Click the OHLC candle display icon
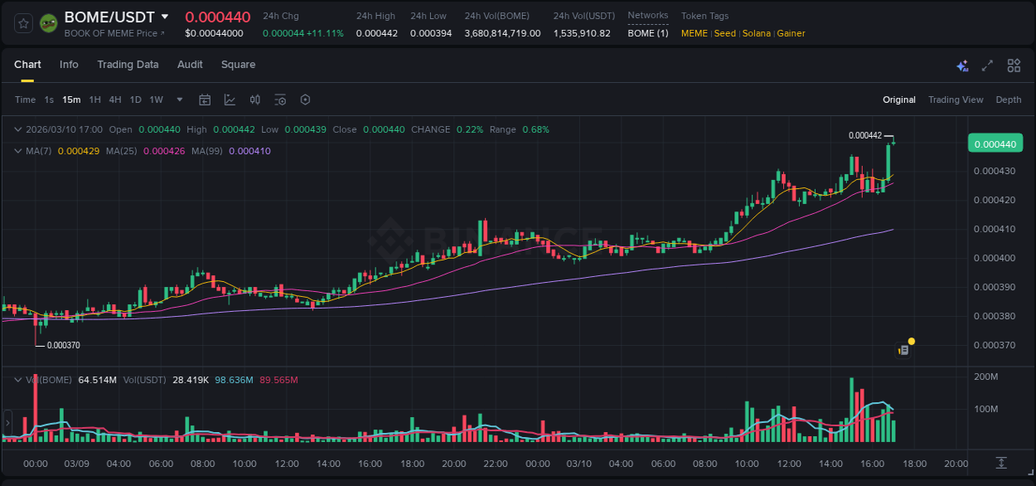1036x486 pixels. pos(254,100)
